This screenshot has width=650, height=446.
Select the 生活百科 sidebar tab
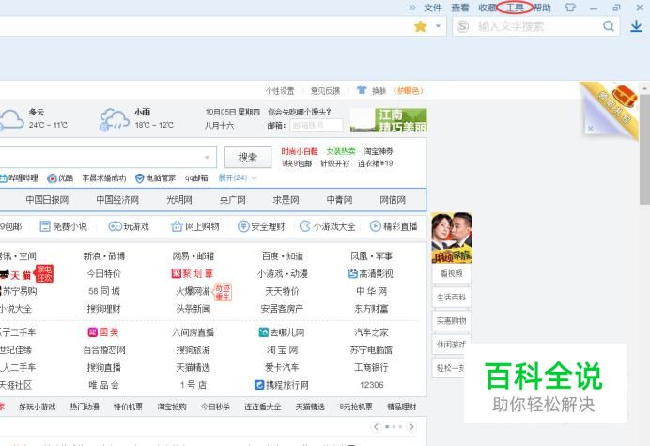(x=452, y=298)
